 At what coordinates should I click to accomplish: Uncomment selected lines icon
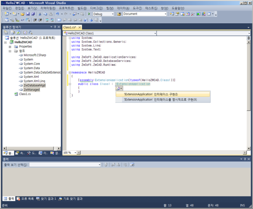click(x=52, y=20)
